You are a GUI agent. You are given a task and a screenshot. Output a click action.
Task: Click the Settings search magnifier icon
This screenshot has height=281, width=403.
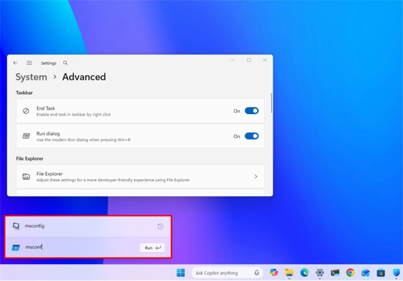[66, 63]
